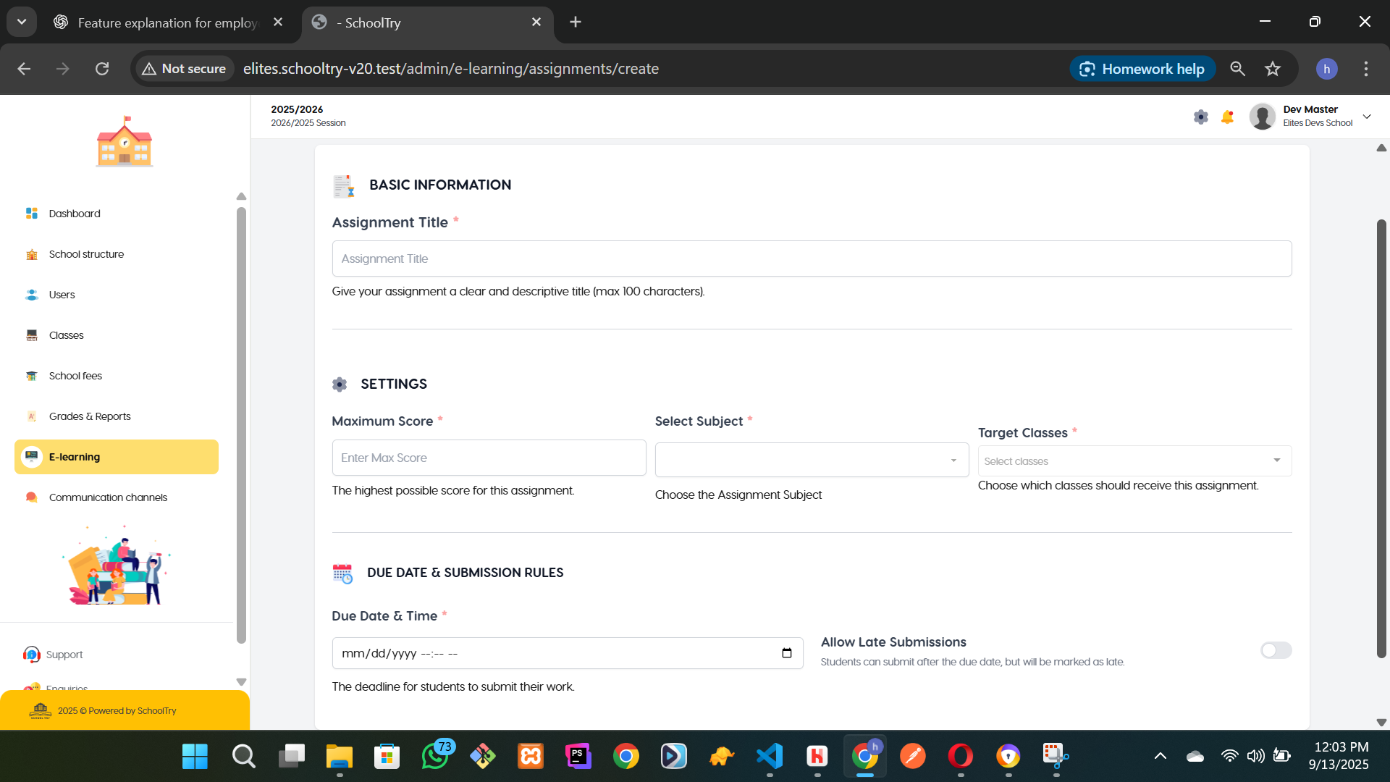Image resolution: width=1390 pixels, height=782 pixels.
Task: Click the settings gear icon in header
Action: coord(1200,117)
